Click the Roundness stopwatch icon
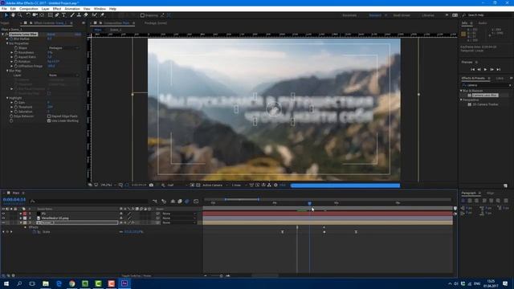This screenshot has width=514, height=289. pyautogui.click(x=16, y=52)
